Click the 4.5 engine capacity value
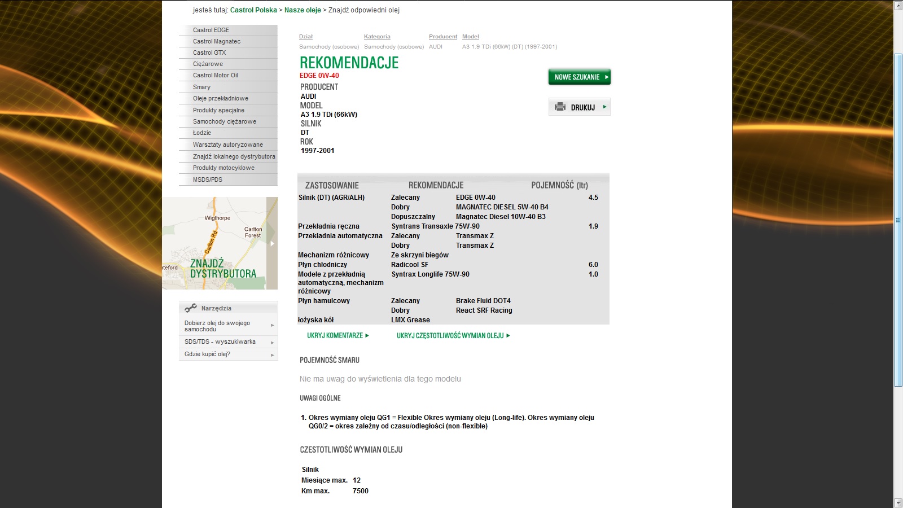This screenshot has width=903, height=508. click(593, 198)
